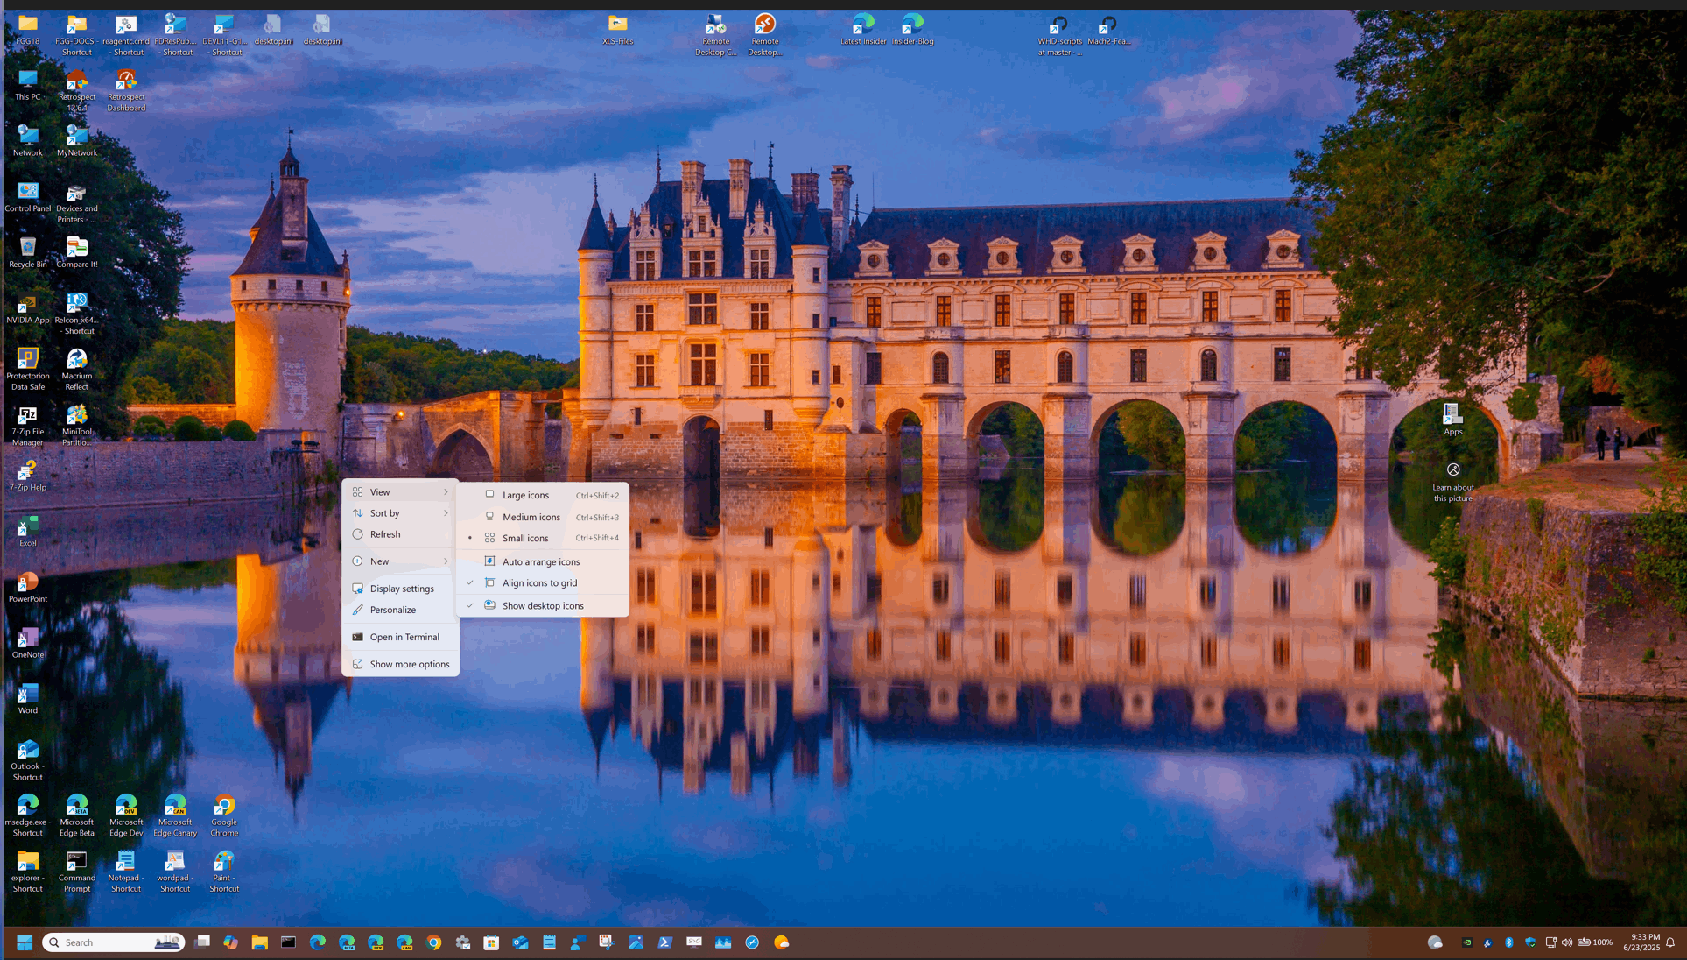
Task: Click the Word desktop shortcut
Action: (28, 700)
